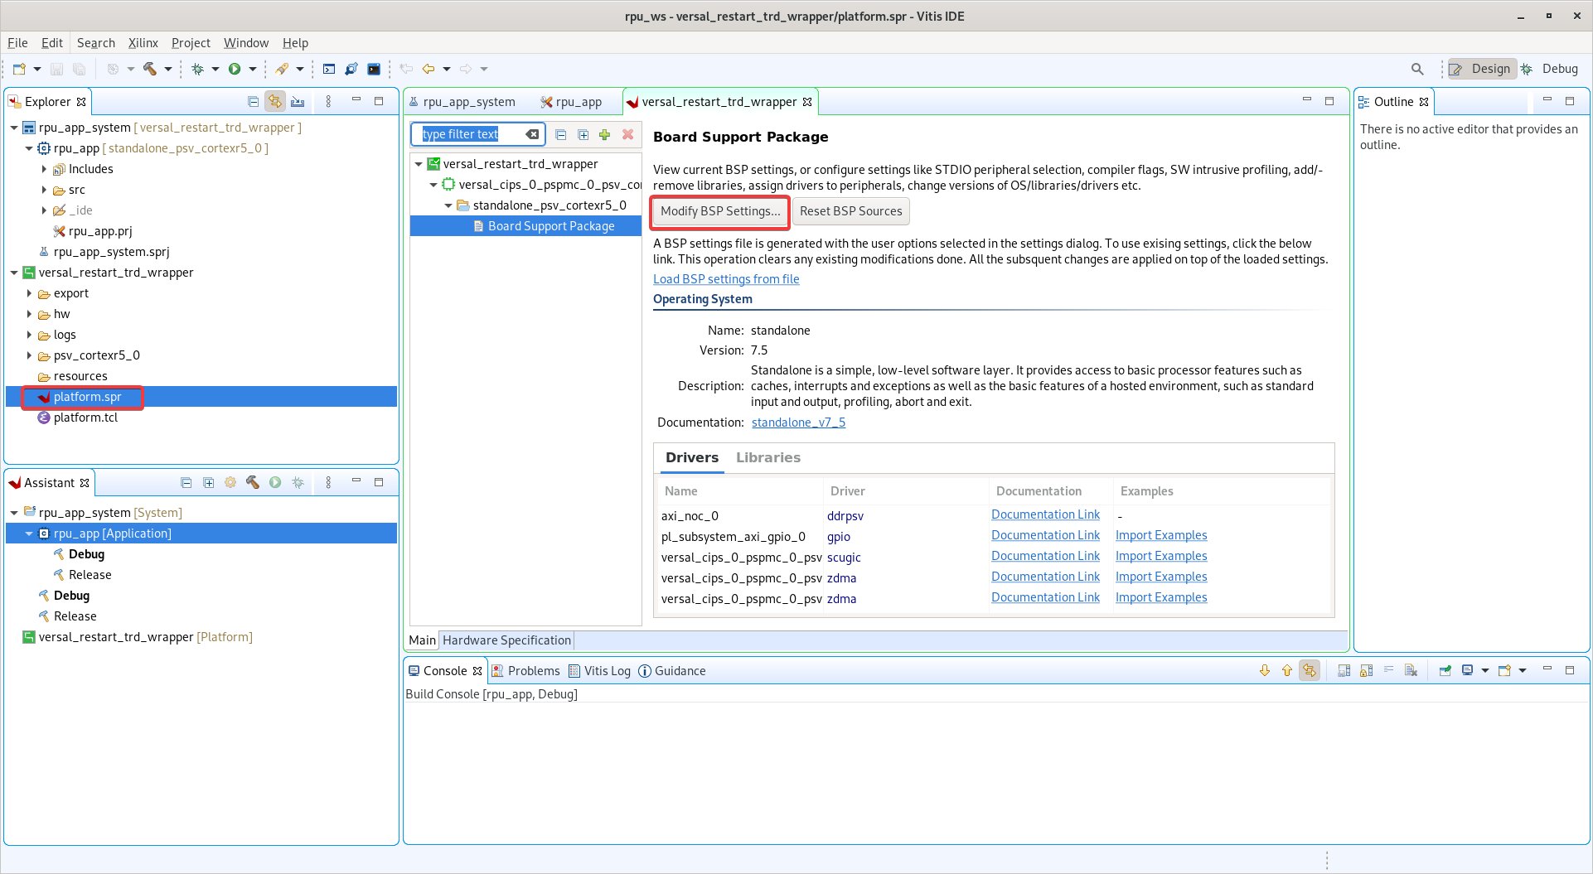
Task: Click the Import icon in Explorer toolbar
Action: pos(298,101)
